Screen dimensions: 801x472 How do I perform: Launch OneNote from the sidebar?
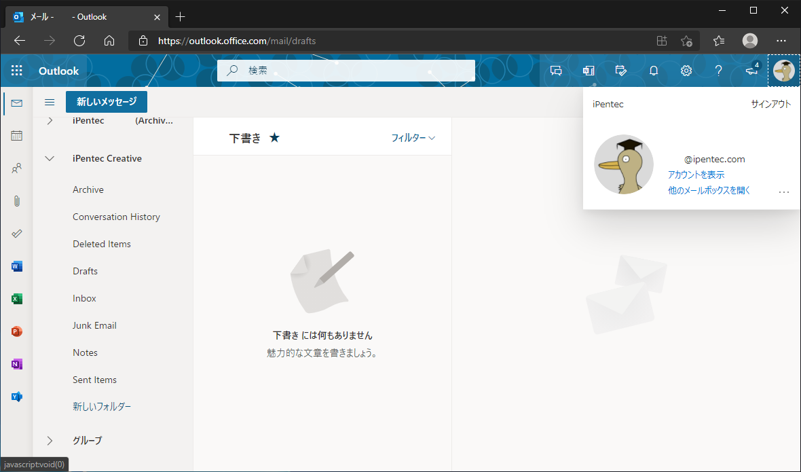click(x=16, y=364)
